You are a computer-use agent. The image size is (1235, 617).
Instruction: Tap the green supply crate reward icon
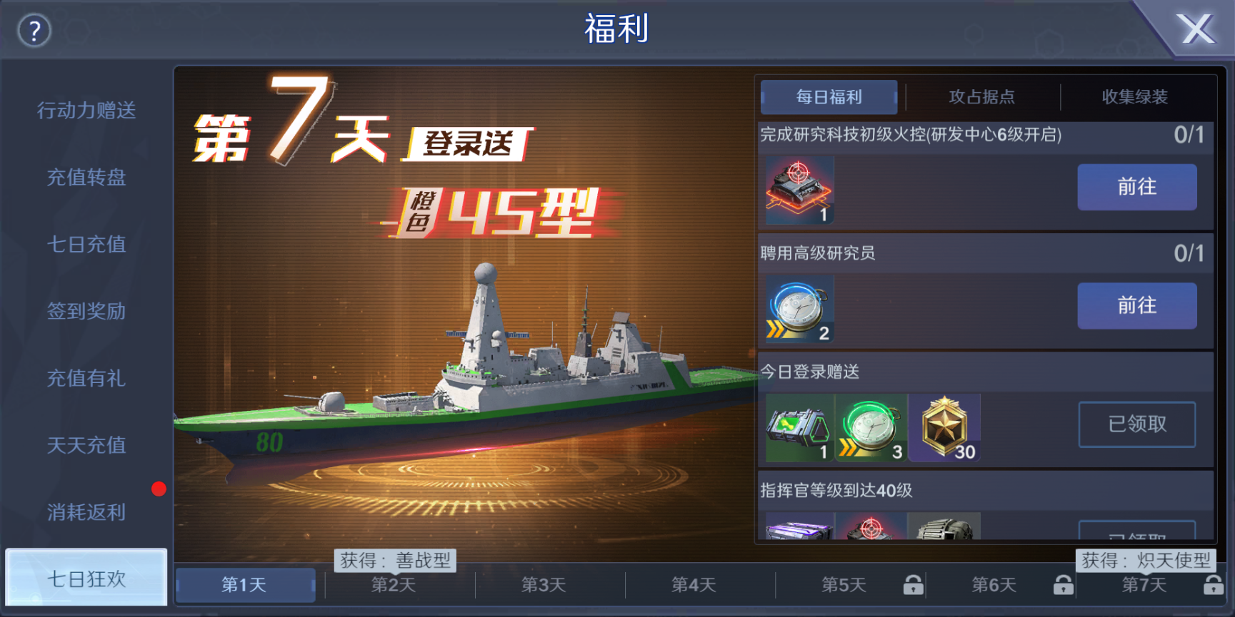click(x=799, y=428)
